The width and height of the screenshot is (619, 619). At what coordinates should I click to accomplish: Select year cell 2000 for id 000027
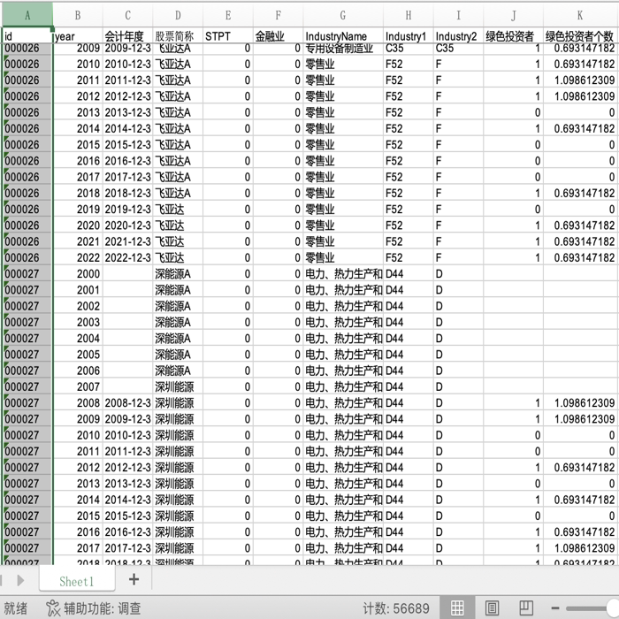(78, 274)
